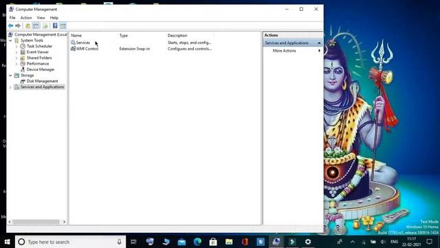
Task: Click the tree pane horizontal scrollbar thumb
Action: click(x=36, y=222)
